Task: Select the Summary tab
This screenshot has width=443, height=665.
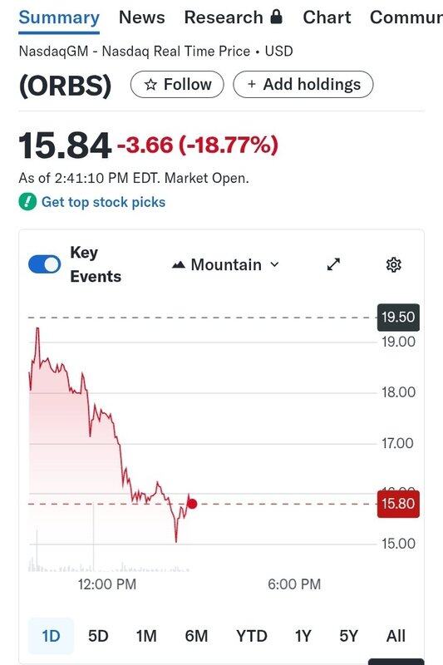Action: point(59,17)
